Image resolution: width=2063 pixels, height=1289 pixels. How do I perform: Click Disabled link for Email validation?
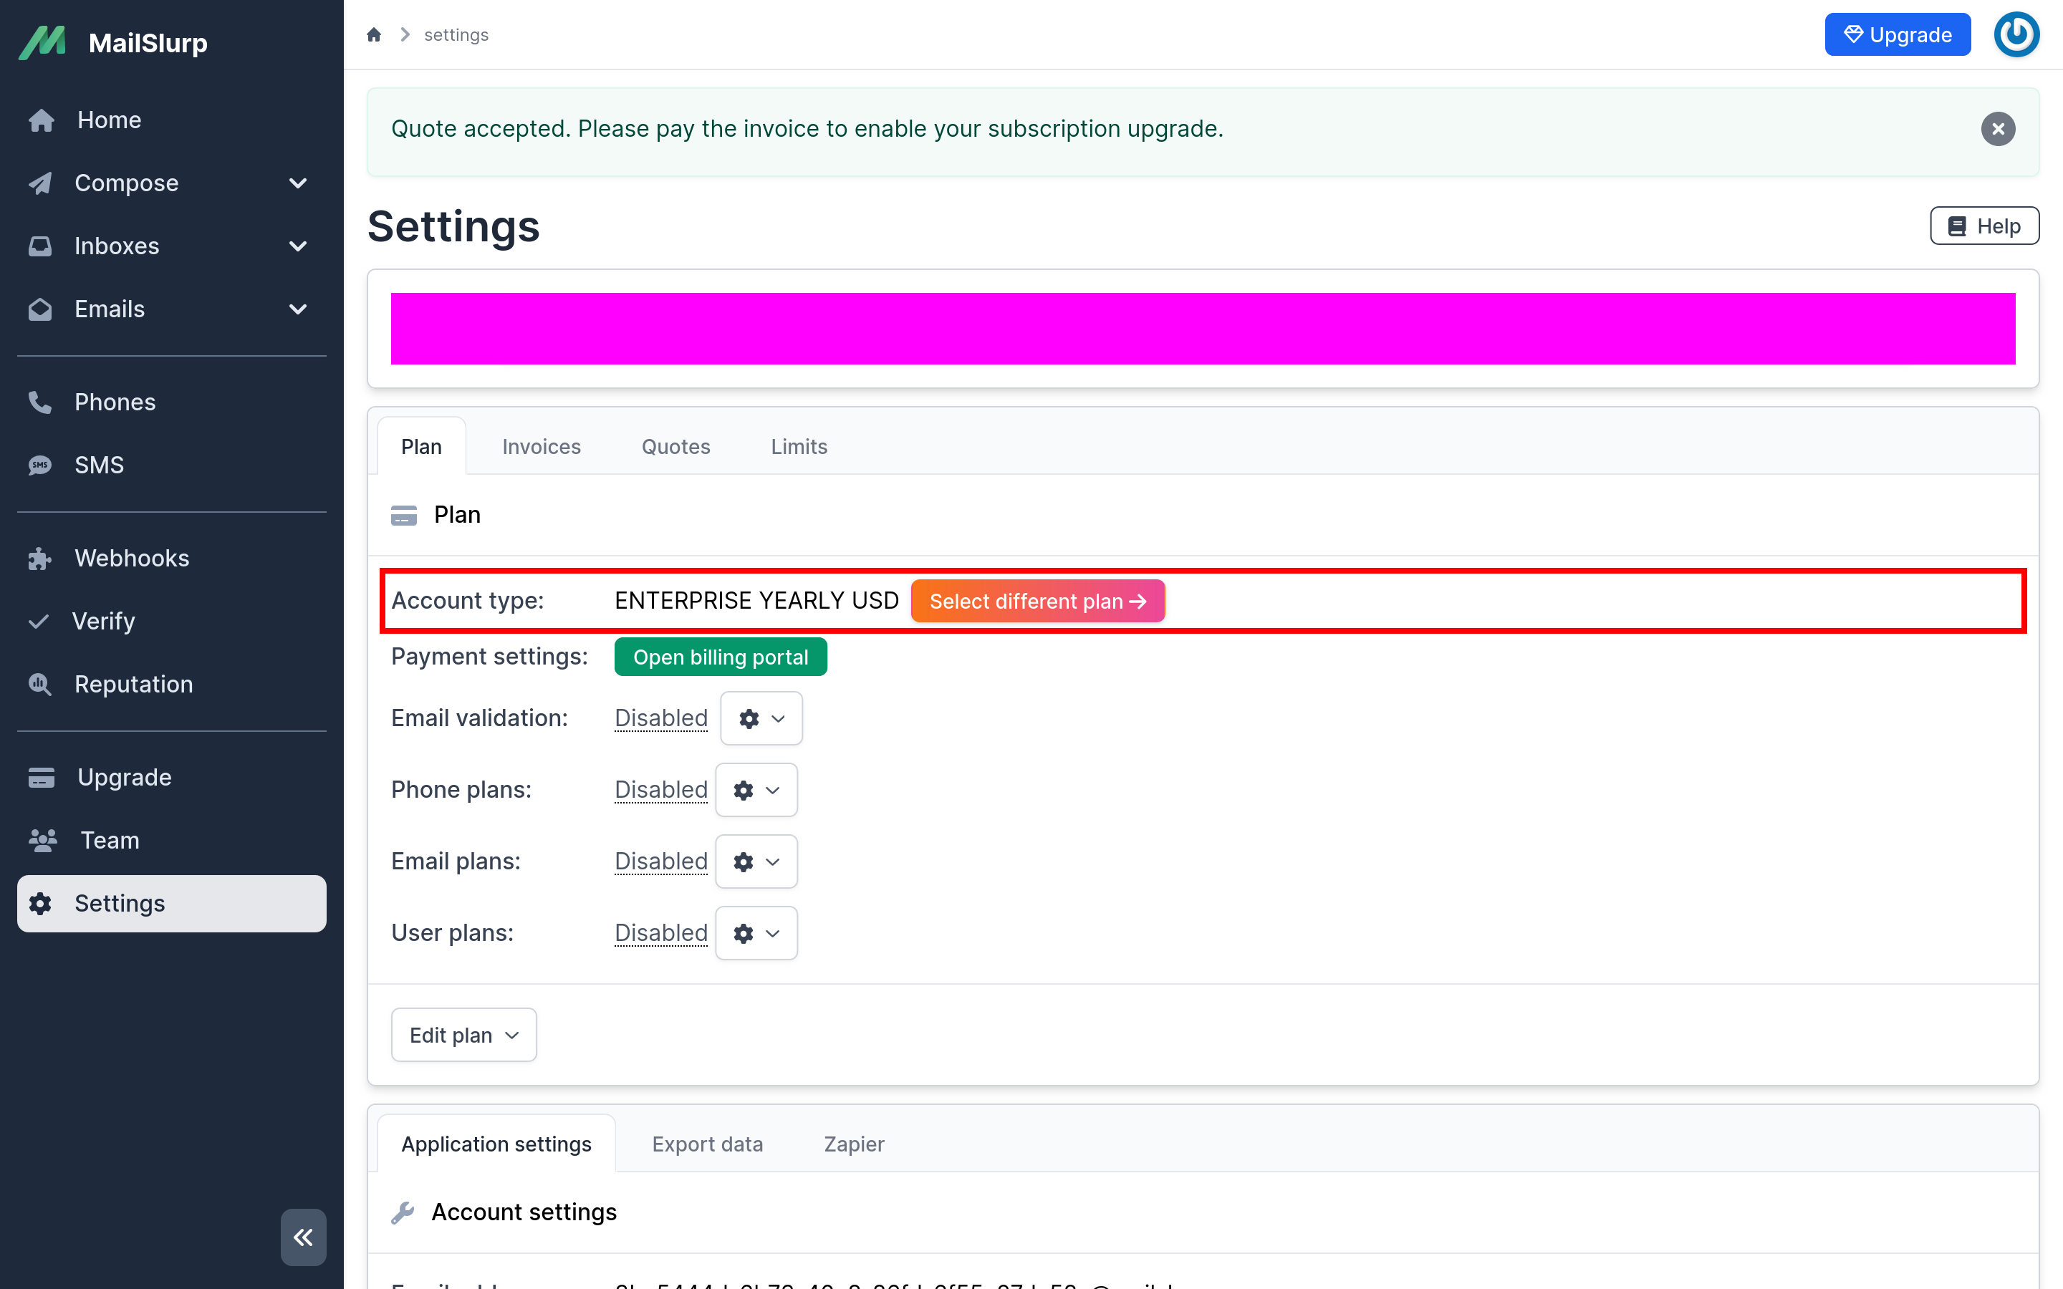point(660,719)
